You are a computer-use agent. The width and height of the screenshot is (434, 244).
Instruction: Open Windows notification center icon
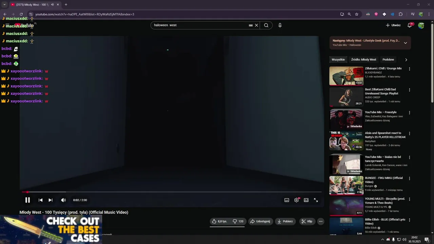point(427,240)
